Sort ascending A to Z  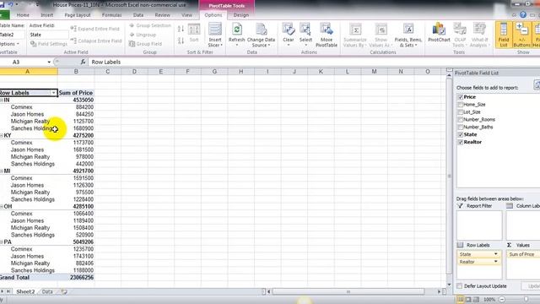point(181,30)
